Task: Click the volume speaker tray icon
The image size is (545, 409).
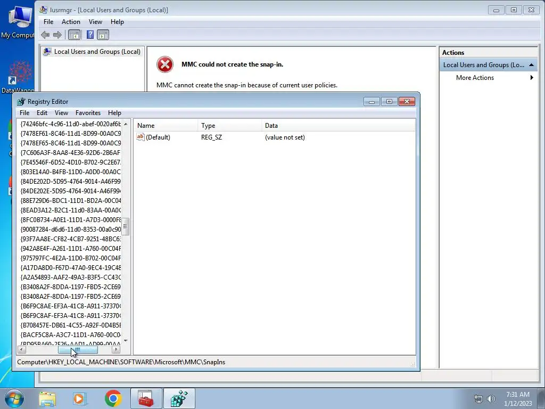Action: coord(491,399)
